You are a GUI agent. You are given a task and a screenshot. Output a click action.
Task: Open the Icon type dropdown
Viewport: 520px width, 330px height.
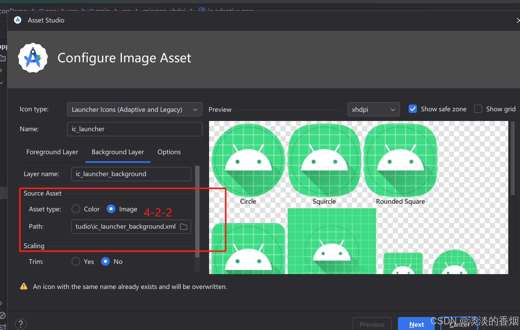click(x=135, y=109)
